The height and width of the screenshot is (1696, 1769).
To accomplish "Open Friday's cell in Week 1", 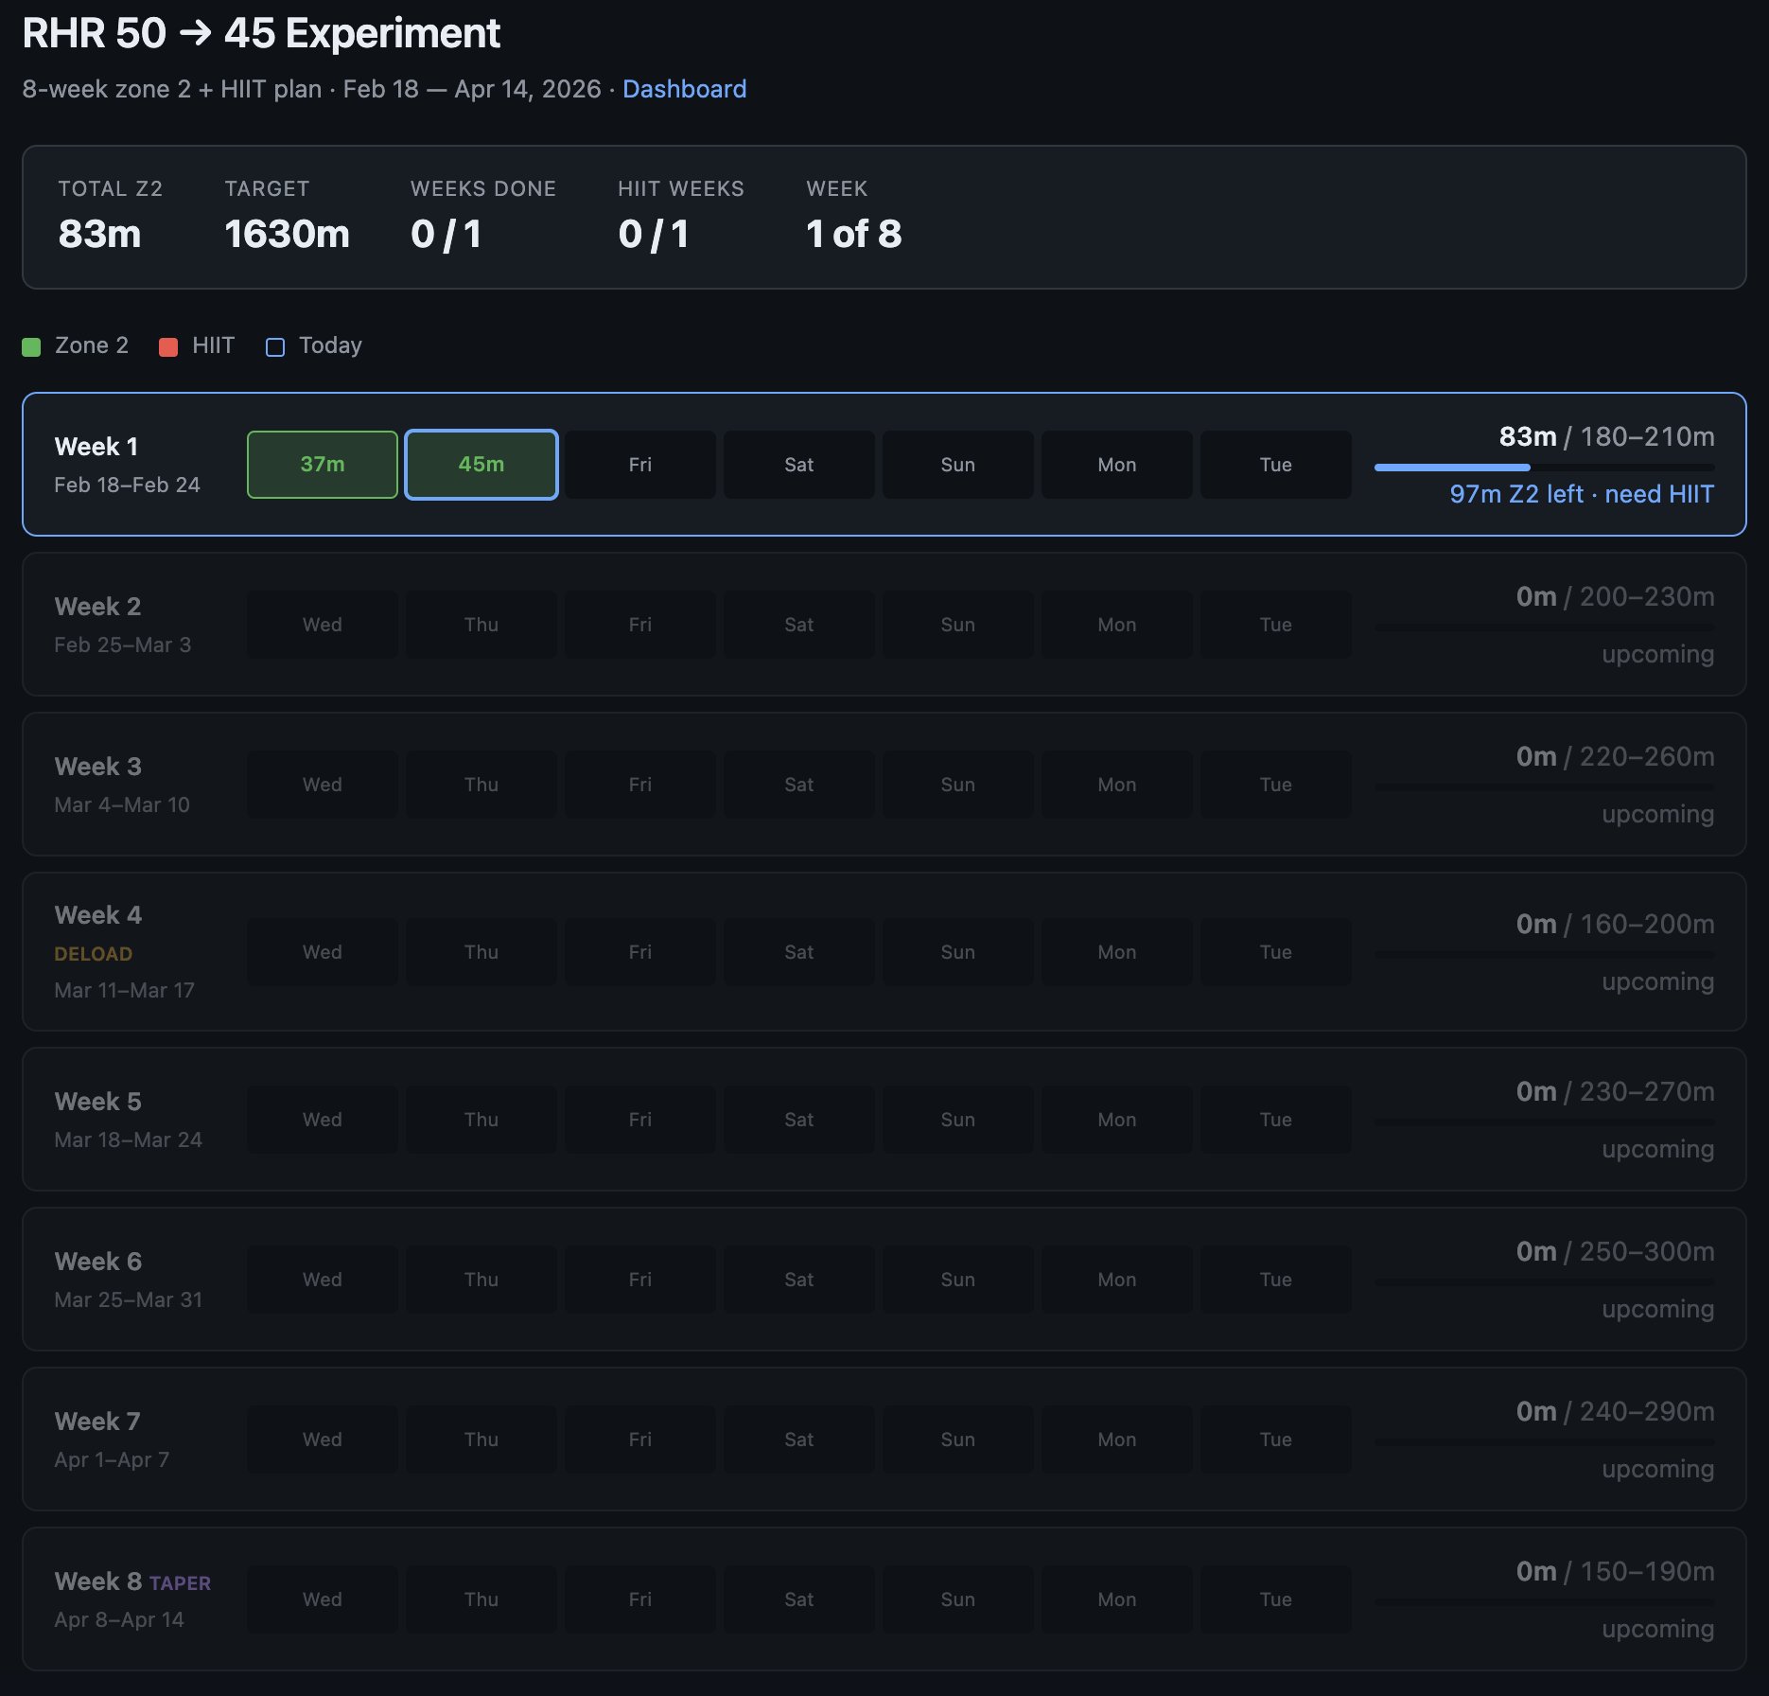I will pos(639,464).
